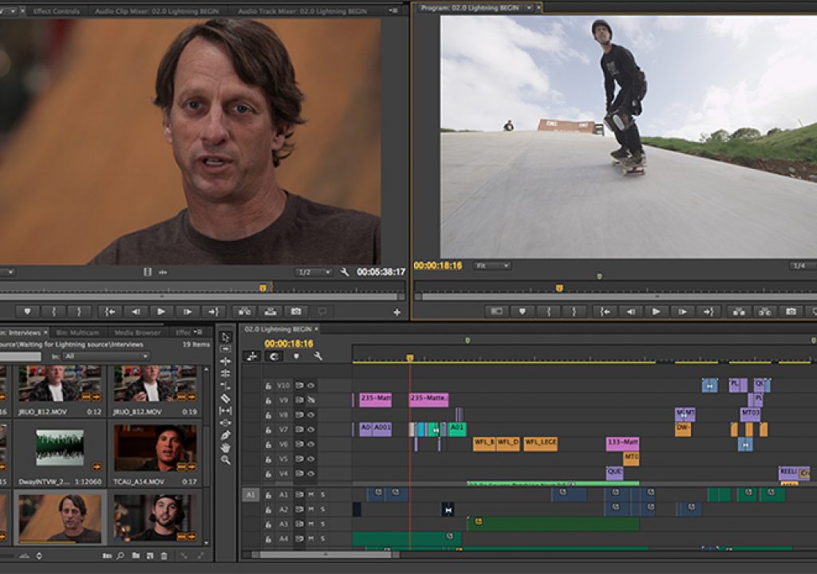This screenshot has height=574, width=817.
Task: Select the Ripple Edit tool
Action: click(x=226, y=361)
